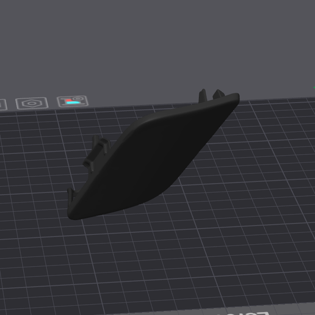Click the filament spool plate icon
The image size is (315, 315).
coord(73,101)
